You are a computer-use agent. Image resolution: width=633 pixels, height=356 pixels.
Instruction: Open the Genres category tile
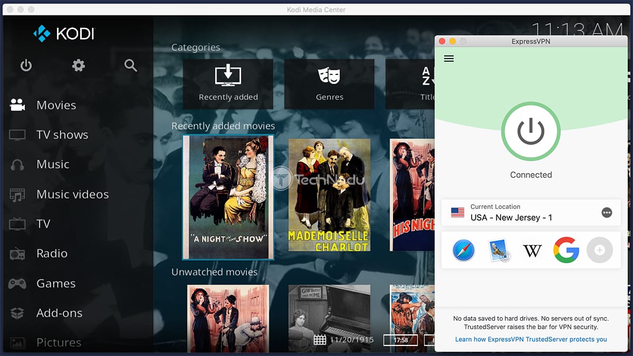point(329,84)
